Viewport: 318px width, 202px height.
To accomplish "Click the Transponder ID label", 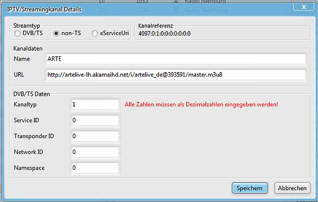I will coord(34,136).
